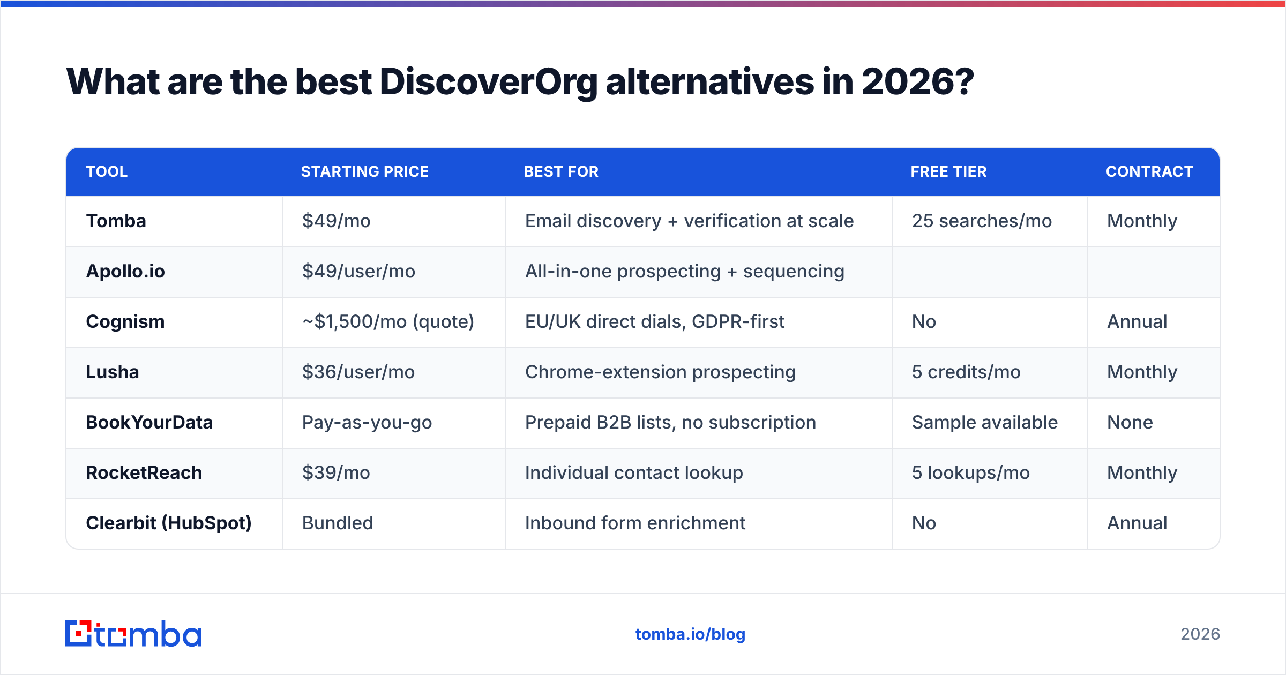
Task: Click the CONTRACT column header
Action: coord(1150,171)
